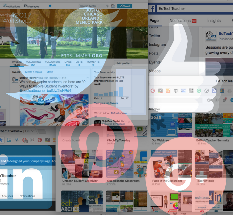Open the Notifications tab on the Facebook page
Image resolution: width=233 pixels, height=215 pixels.
(x=183, y=21)
